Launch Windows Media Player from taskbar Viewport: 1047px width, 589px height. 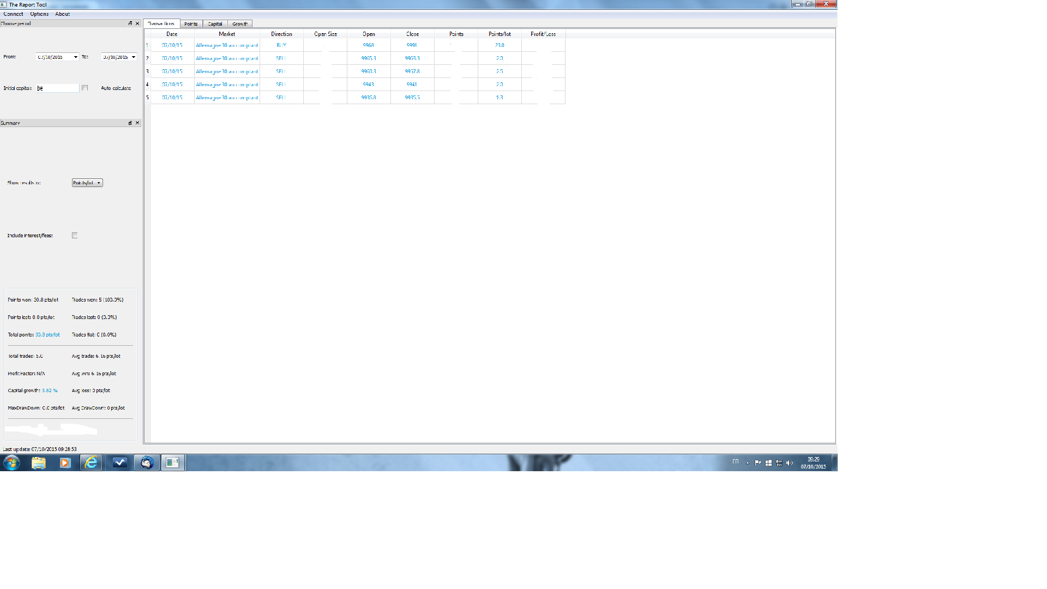[65, 462]
